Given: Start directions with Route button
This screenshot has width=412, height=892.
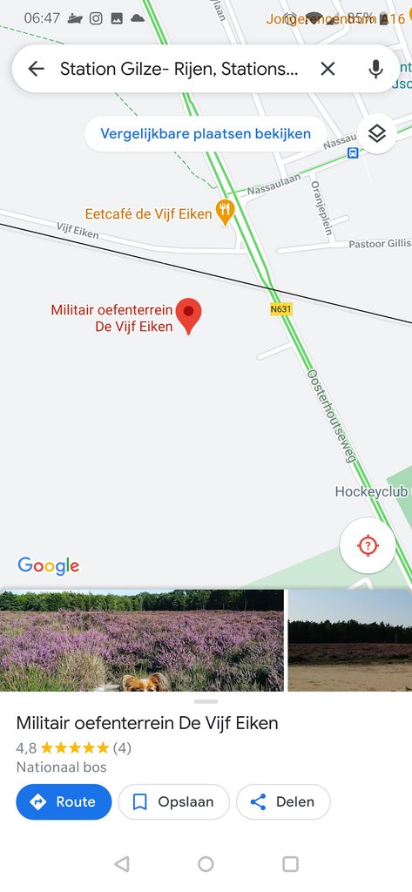Looking at the screenshot, I should 64,801.
